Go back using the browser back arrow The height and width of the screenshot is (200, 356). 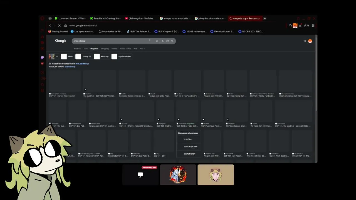tap(50, 26)
